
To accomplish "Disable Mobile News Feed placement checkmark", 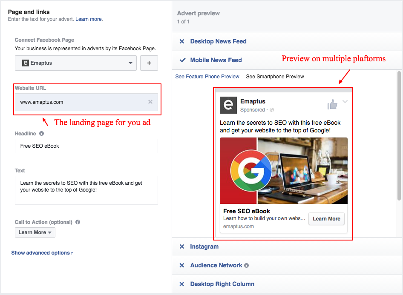I will (x=182, y=60).
